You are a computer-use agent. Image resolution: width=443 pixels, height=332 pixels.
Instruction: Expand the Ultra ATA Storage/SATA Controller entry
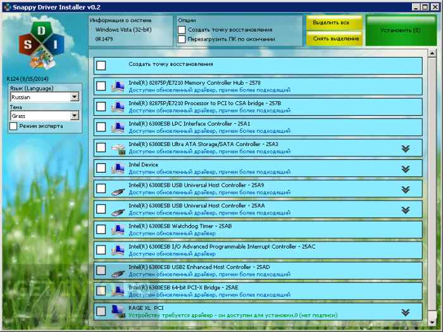[406, 149]
